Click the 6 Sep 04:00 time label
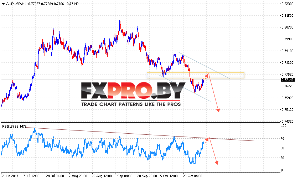The image size is (295, 180). click(123, 176)
